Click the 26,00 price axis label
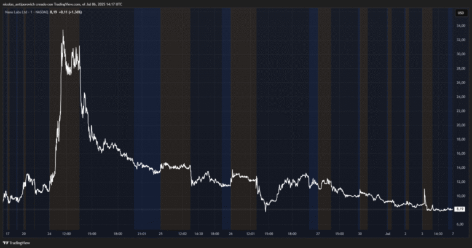The width and height of the screenshot is (472, 248). point(461,83)
